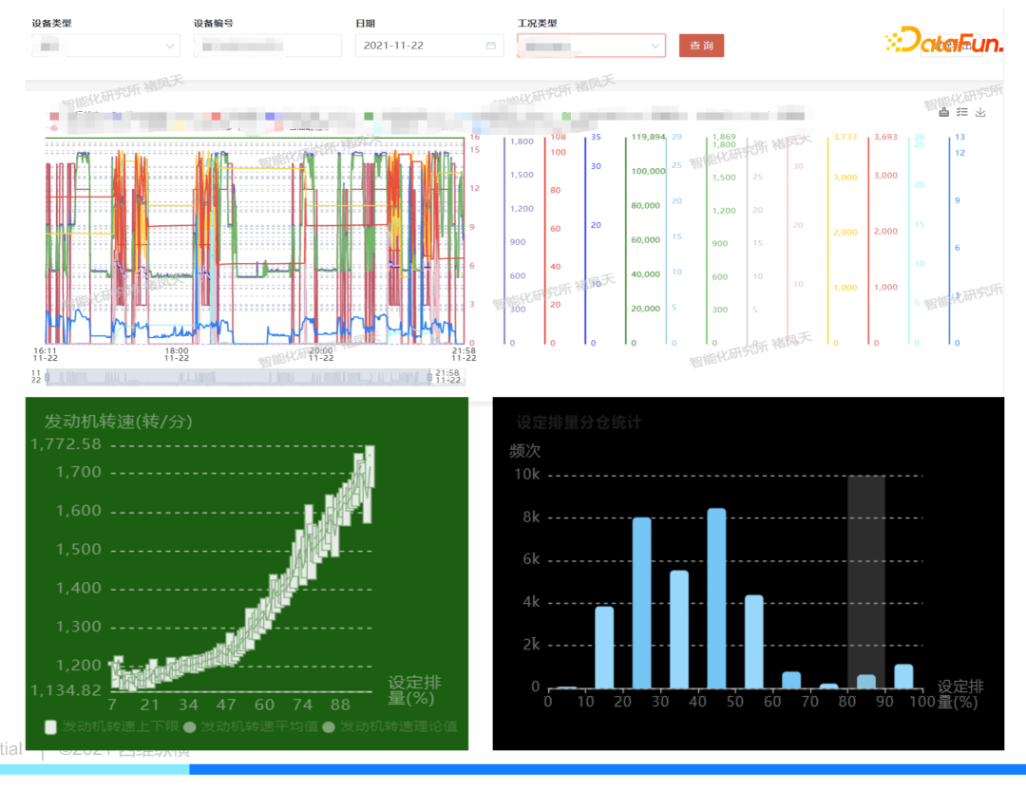
Task: Expand the 工况类型 dropdown
Action: coord(591,46)
